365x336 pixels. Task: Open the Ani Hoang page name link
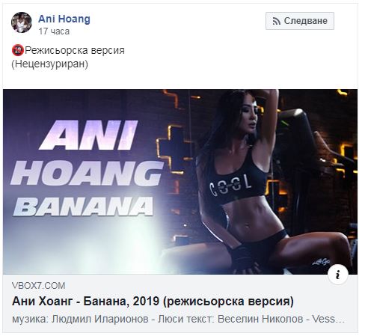(x=64, y=19)
